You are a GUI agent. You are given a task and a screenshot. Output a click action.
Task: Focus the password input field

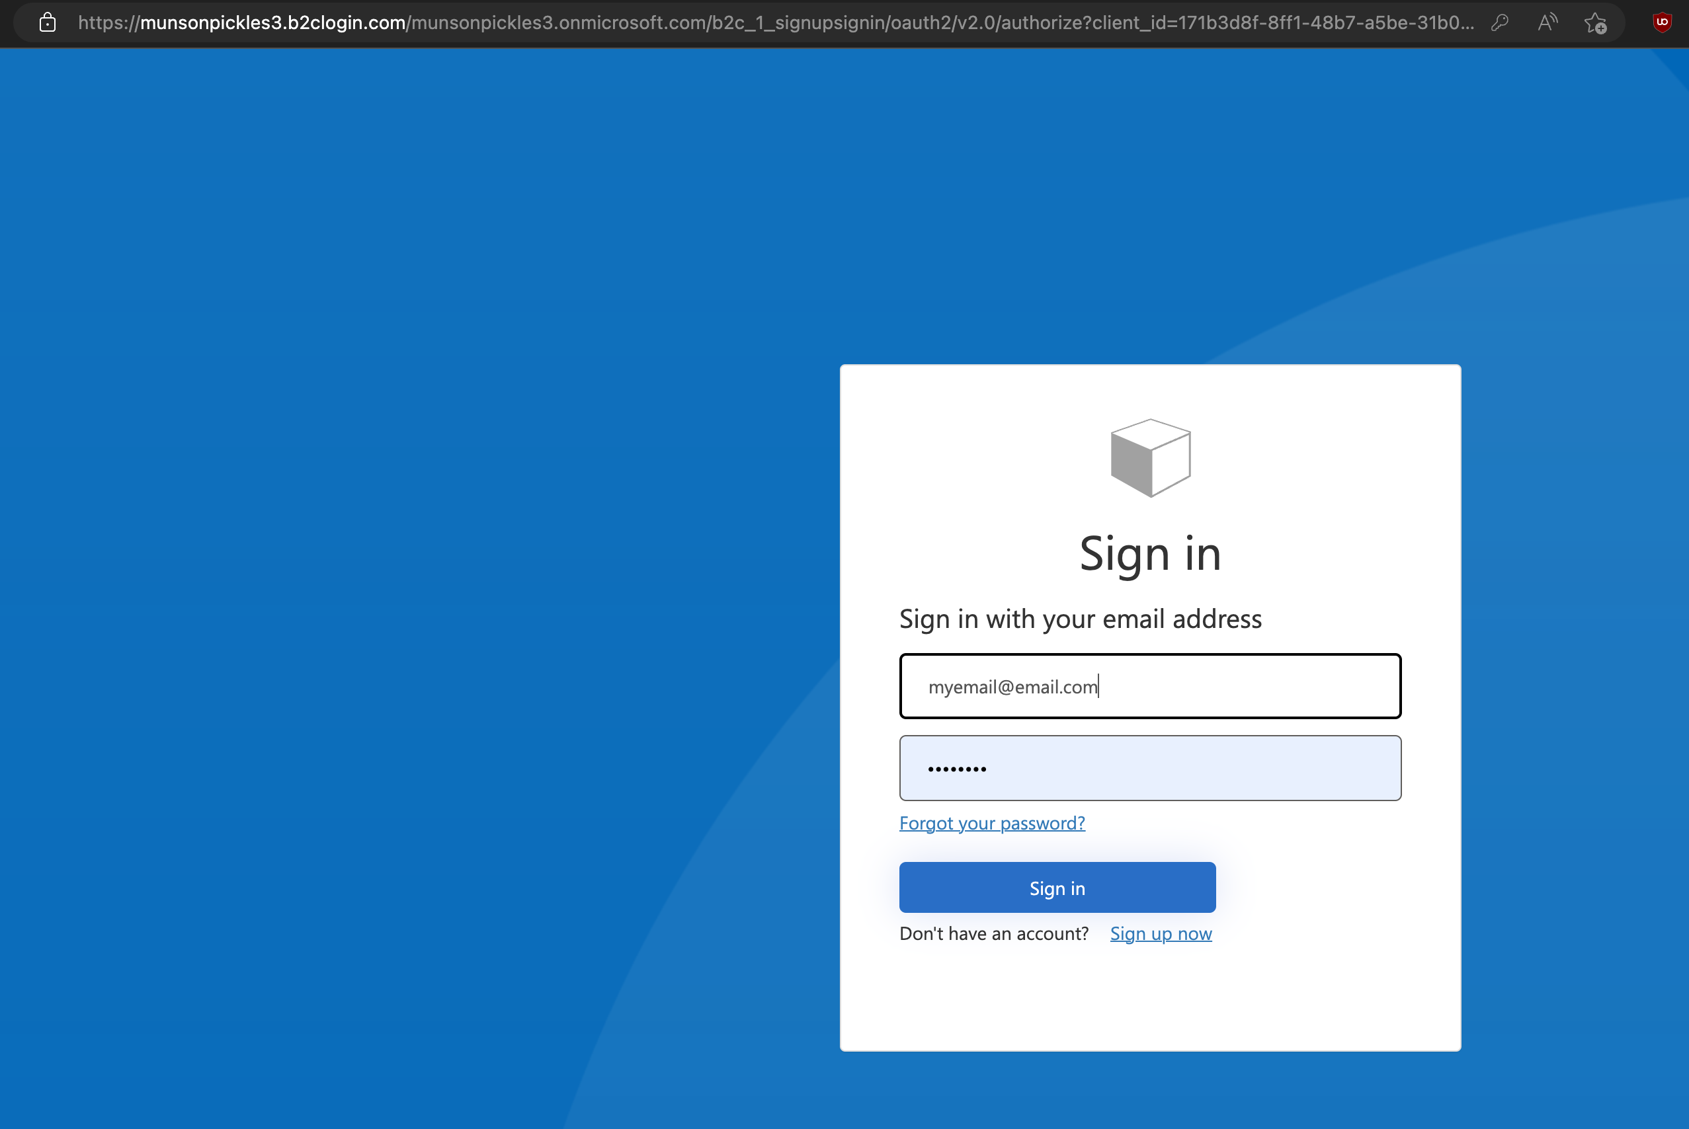(1150, 768)
